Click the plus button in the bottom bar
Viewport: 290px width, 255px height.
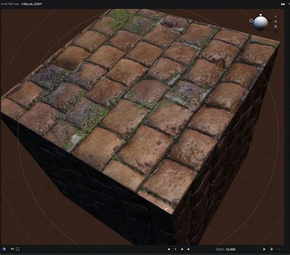(272, 249)
